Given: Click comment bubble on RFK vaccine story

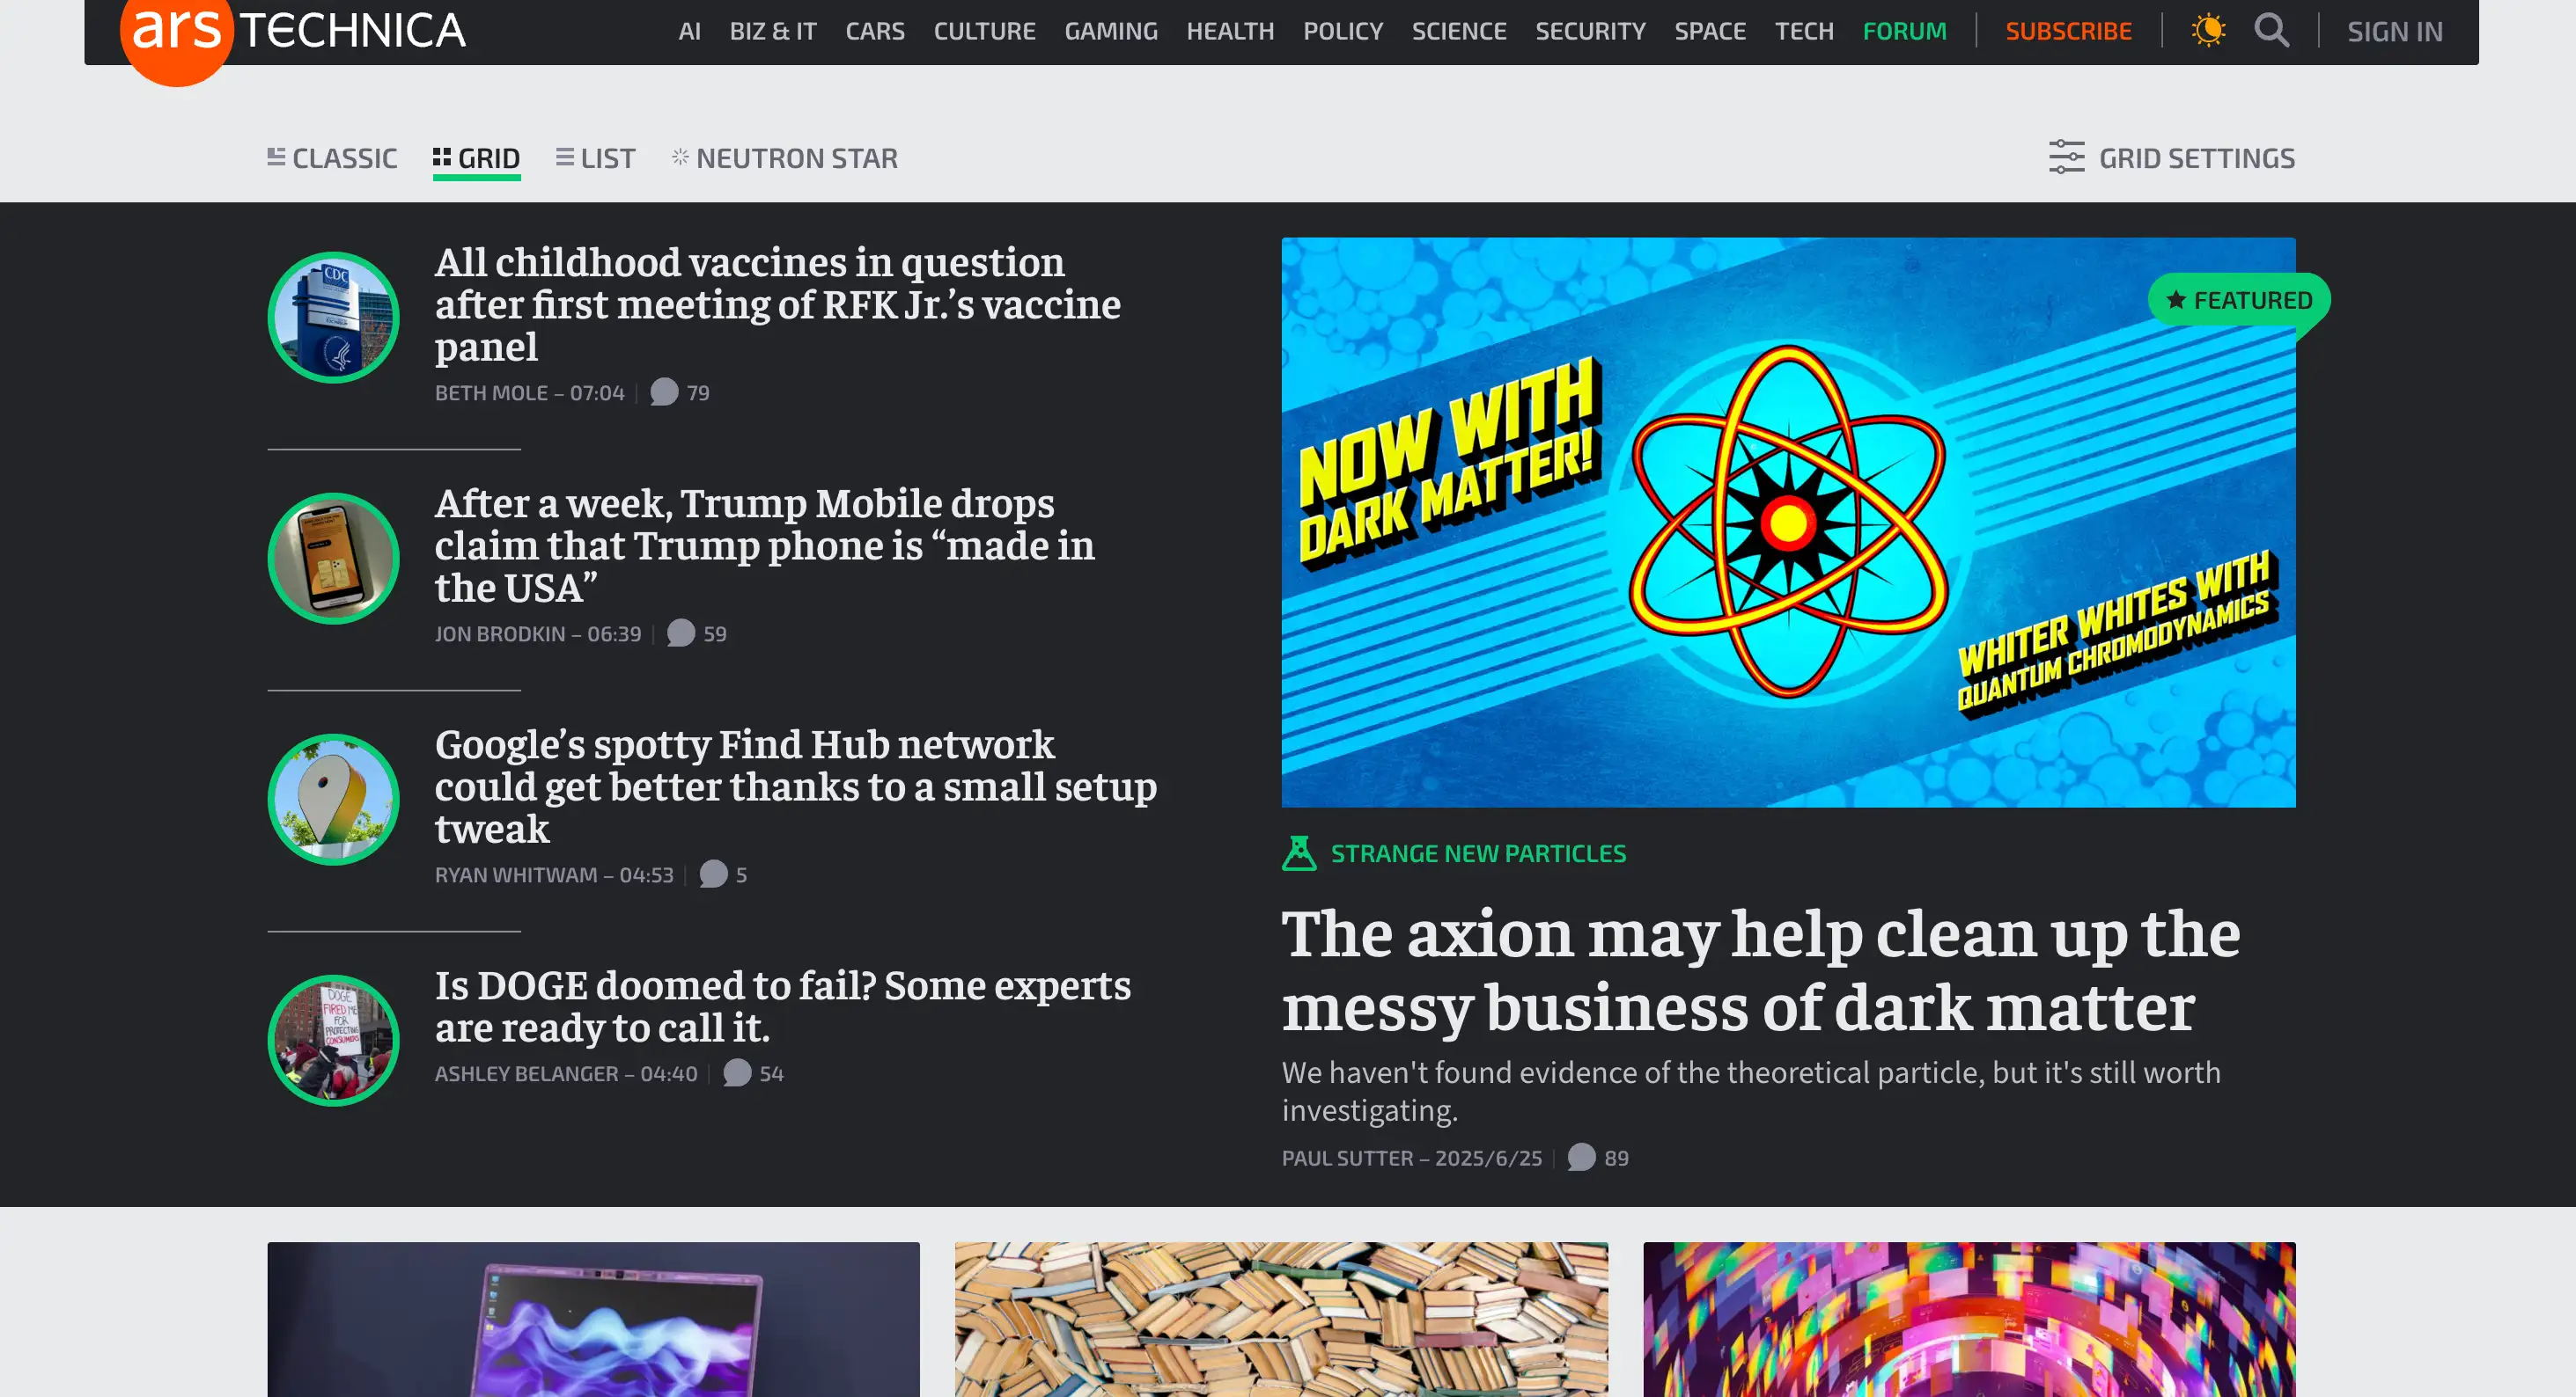Looking at the screenshot, I should [664, 391].
